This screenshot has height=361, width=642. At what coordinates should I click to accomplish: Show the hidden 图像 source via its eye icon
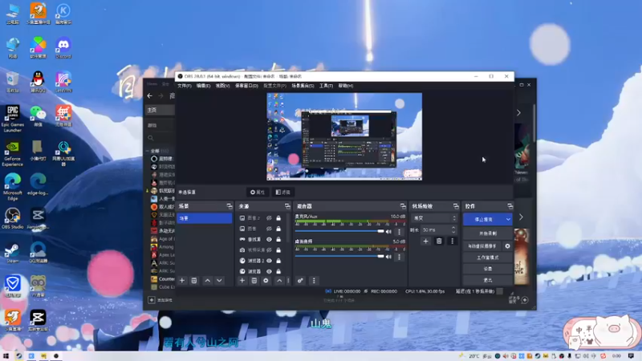(269, 229)
